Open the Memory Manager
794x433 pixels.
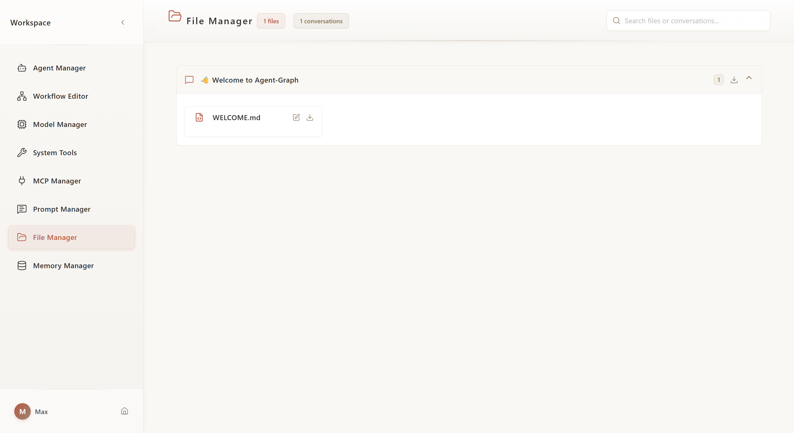tap(63, 265)
